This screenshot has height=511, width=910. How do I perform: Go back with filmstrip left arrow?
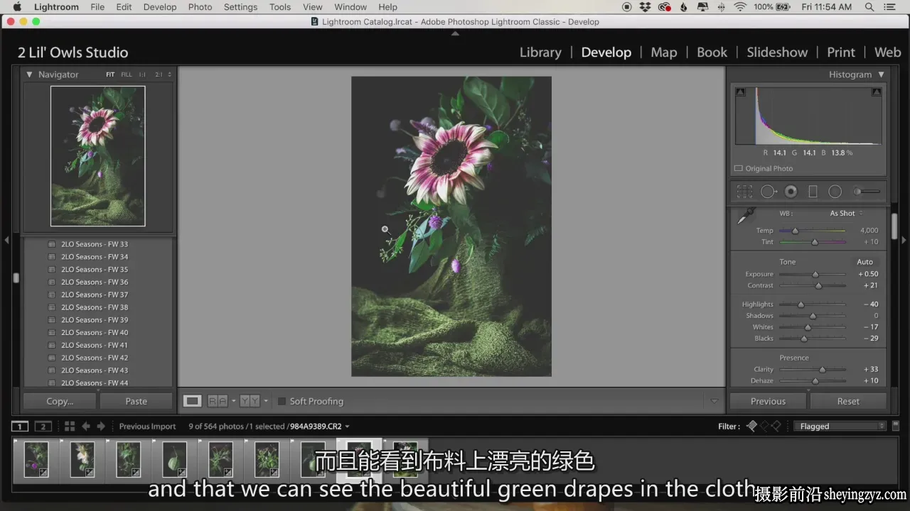(x=86, y=426)
